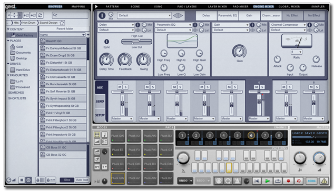The width and height of the screenshot is (334, 191).
Task: Click the red record button
Action: point(288,181)
